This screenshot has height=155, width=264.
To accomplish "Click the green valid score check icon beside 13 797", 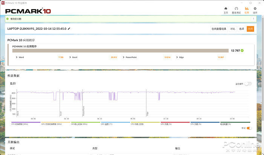I will click(242, 51).
